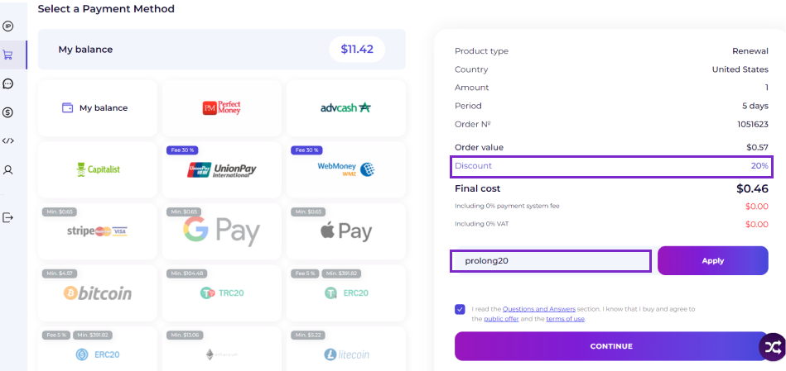The height and width of the screenshot is (371, 786).
Task: Uncheck the terms agreement checkbox
Action: [x=460, y=310]
